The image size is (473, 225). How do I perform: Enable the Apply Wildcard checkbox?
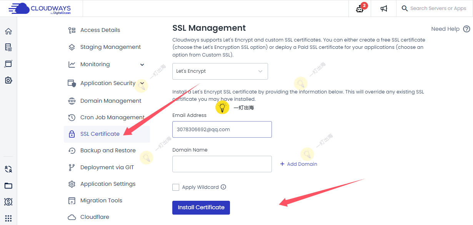click(x=176, y=187)
